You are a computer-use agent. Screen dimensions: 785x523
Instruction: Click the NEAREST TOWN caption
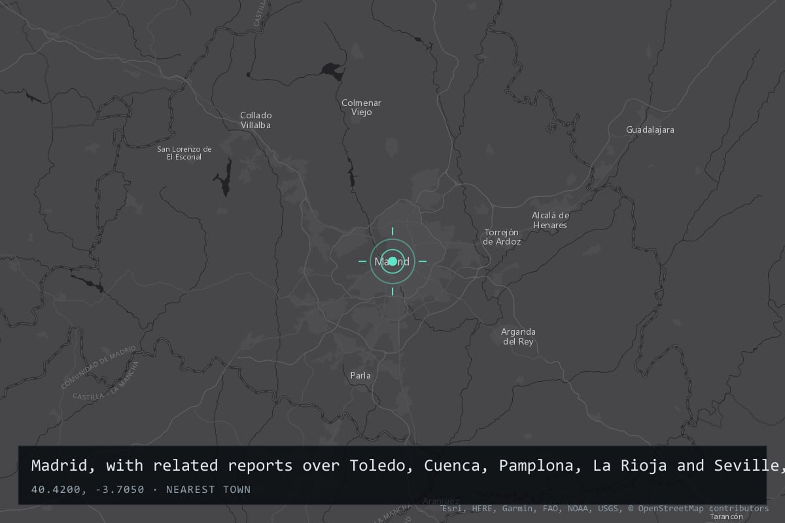pos(208,490)
